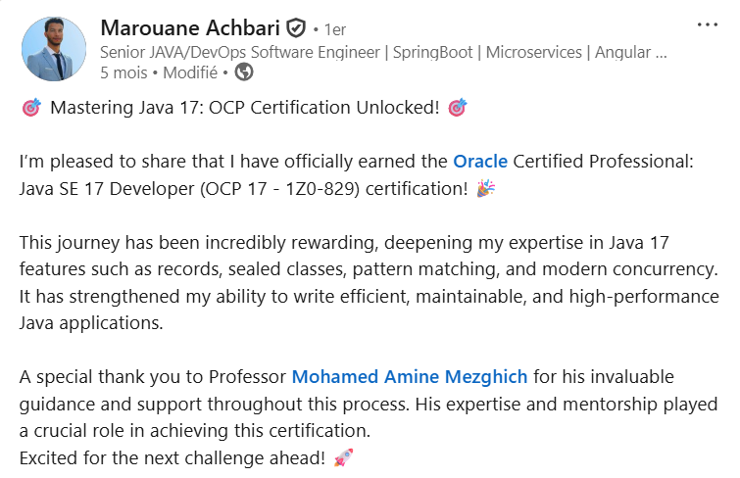The height and width of the screenshot is (478, 740).
Task: Follow the Oracle company mention link
Action: coord(480,162)
